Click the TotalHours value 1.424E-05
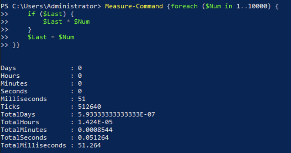Screen dimensions: 291x153 click(95, 122)
